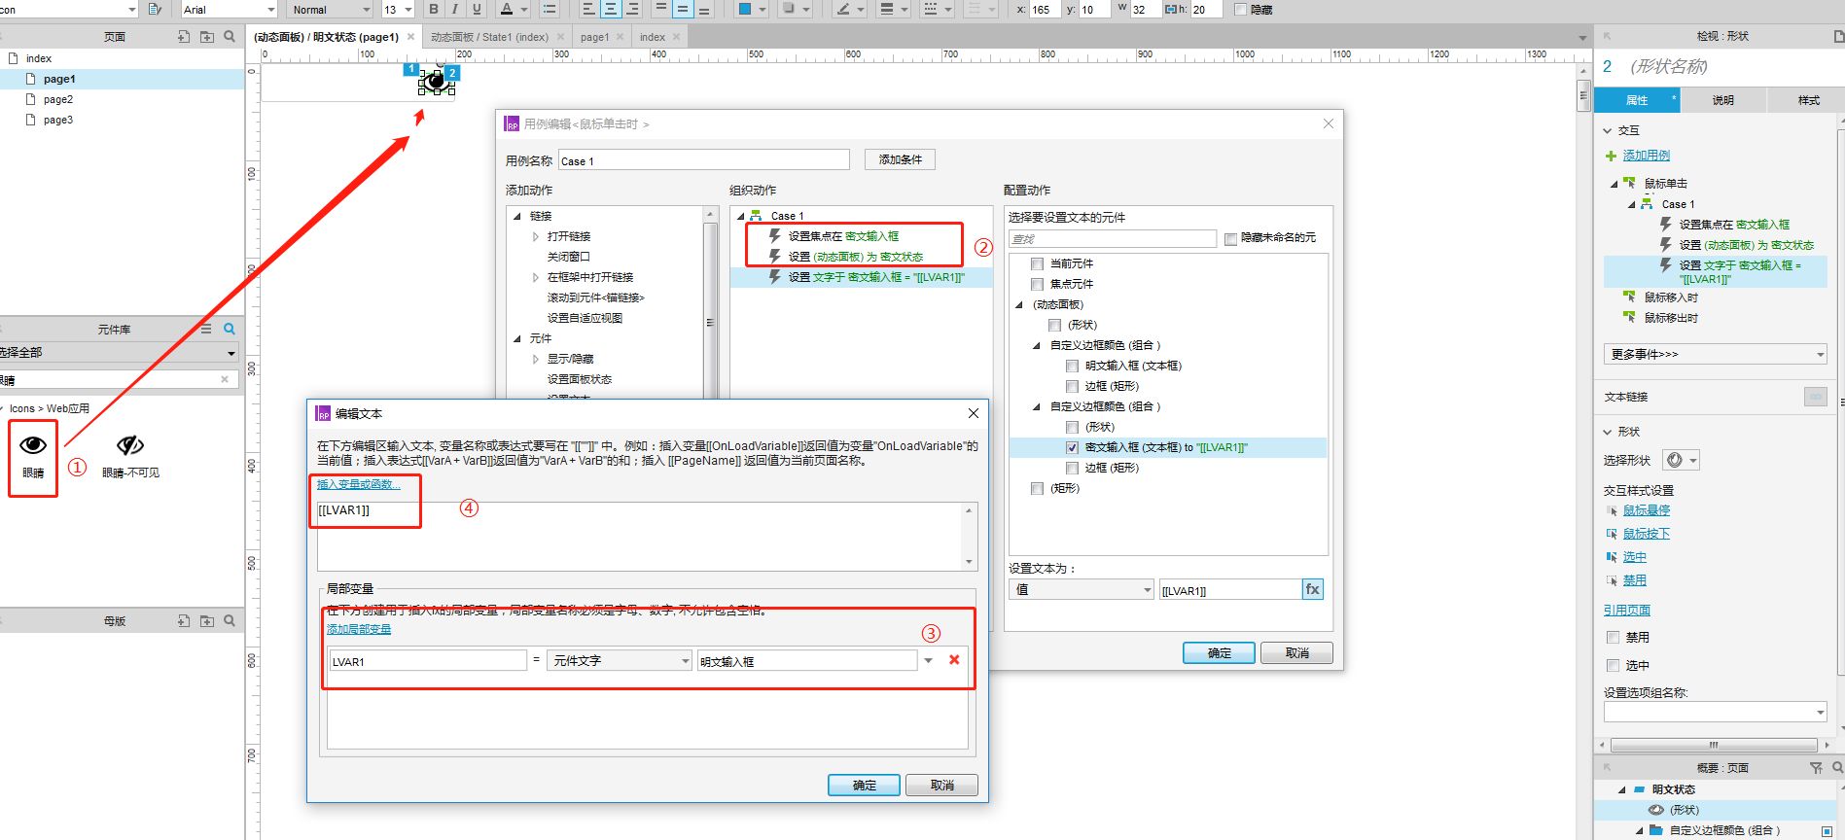The image size is (1845, 840).
Task: Check the 当前元件 (current widget) checkbox
Action: coord(1037,263)
